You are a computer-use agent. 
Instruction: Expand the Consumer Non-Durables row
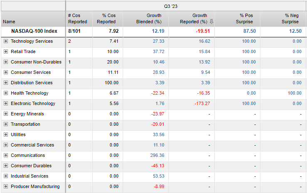[6, 62]
